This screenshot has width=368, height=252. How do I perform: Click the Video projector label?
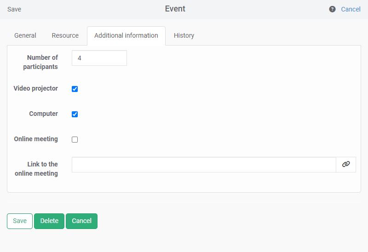click(36, 88)
